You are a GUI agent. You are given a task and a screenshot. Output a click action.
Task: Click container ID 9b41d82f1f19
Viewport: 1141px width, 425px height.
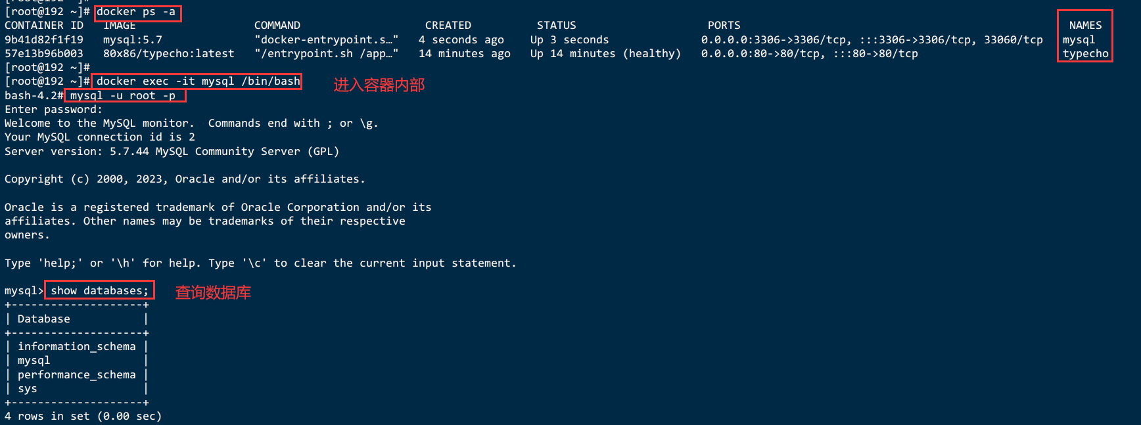(x=44, y=39)
